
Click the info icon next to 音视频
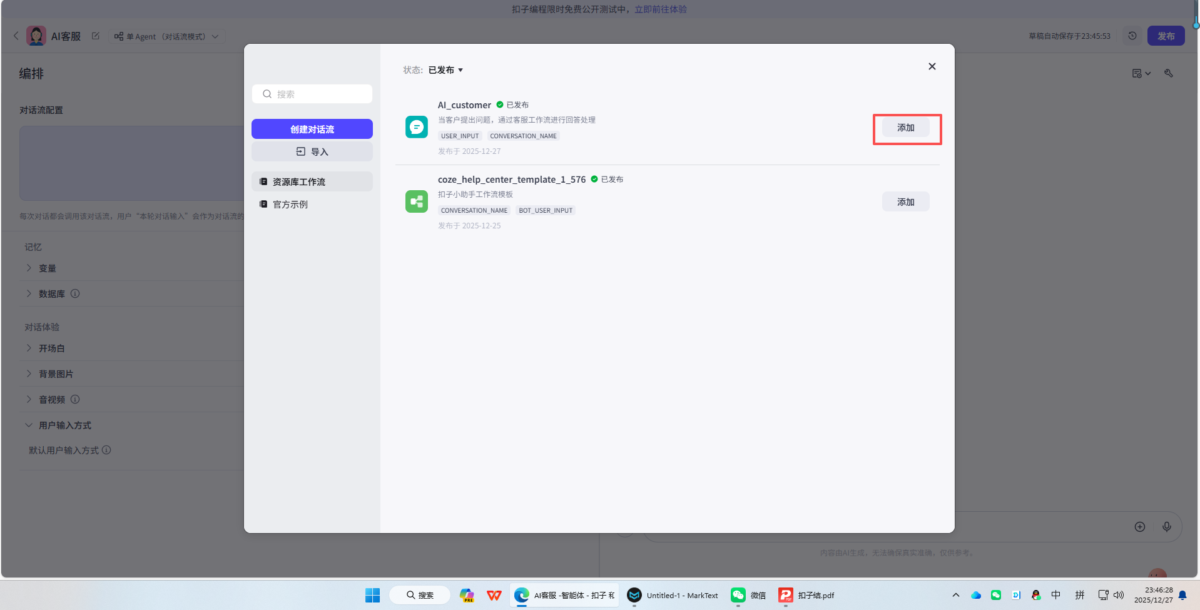click(75, 399)
